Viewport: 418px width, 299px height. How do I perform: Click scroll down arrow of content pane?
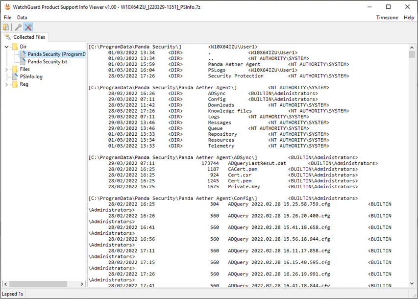pos(412,284)
